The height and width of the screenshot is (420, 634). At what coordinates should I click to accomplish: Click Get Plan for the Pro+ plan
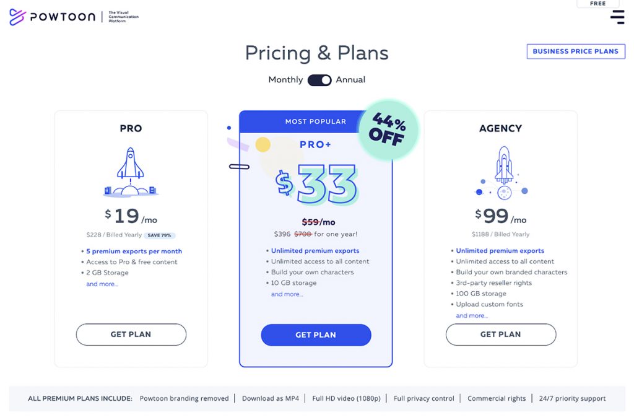coord(316,335)
